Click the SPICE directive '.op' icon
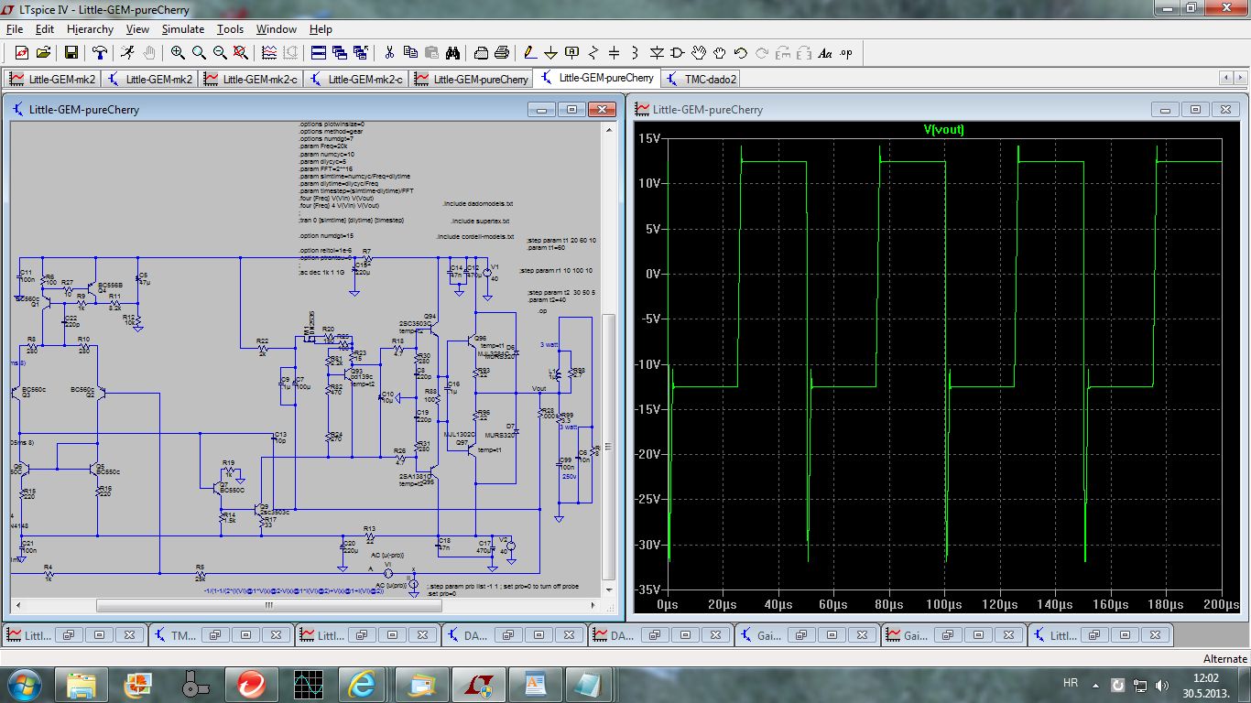The height and width of the screenshot is (703, 1251). tap(846, 53)
